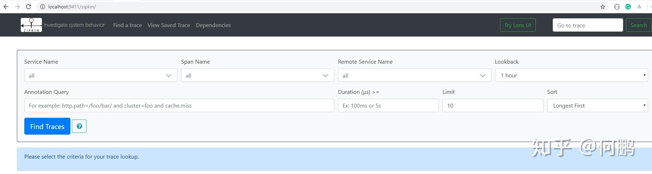The width and height of the screenshot is (652, 174).
Task: Go to View Saved Trace page
Action: [169, 25]
